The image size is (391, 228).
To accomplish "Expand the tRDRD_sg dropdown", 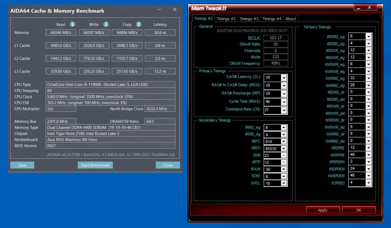I will pos(369,36).
